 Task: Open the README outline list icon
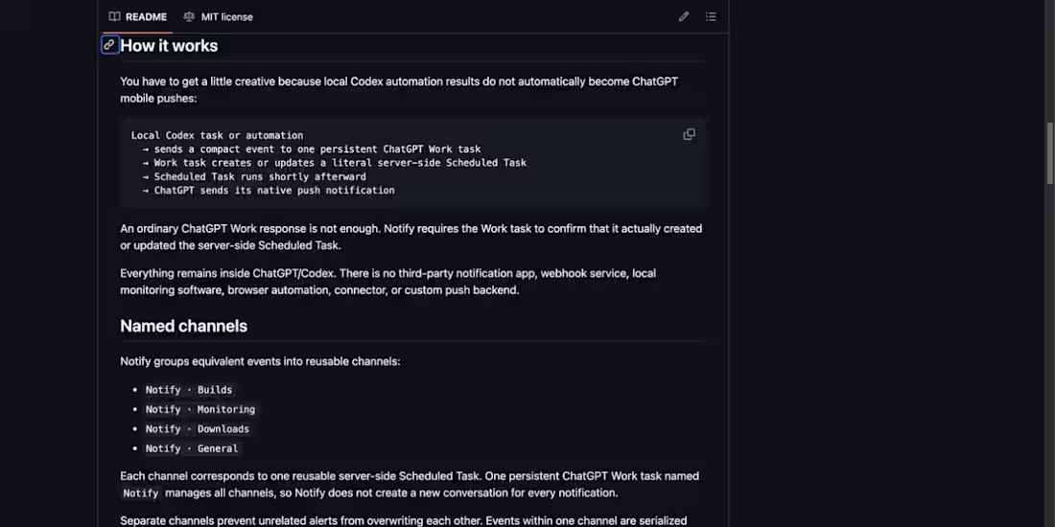click(x=711, y=17)
